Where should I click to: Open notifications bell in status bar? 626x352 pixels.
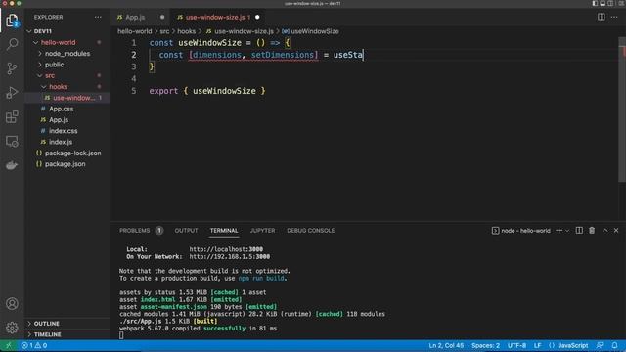click(x=614, y=345)
